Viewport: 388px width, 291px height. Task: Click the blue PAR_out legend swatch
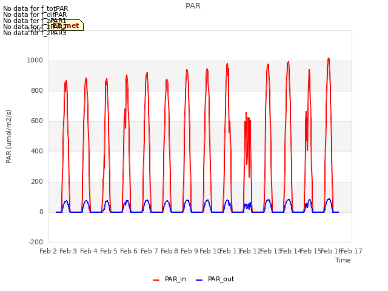tap(199, 280)
